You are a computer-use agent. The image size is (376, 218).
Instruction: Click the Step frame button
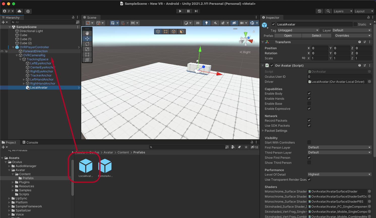tap(196, 11)
